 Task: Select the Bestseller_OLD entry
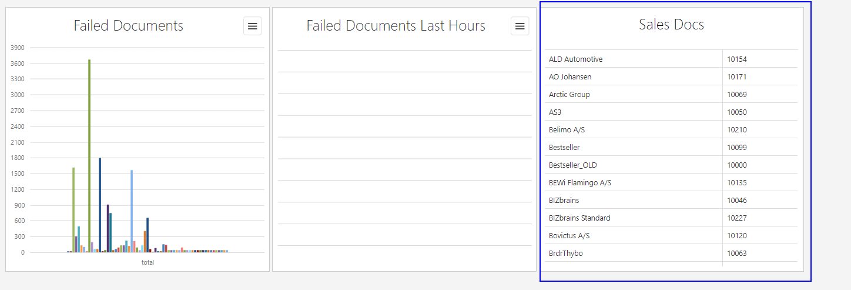(x=572, y=165)
